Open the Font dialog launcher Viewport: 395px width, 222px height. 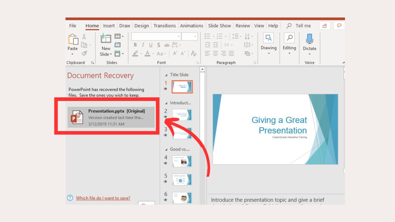198,62
